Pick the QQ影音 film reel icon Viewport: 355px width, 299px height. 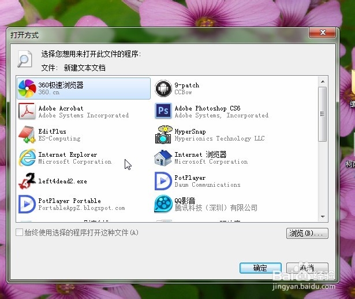(x=163, y=204)
